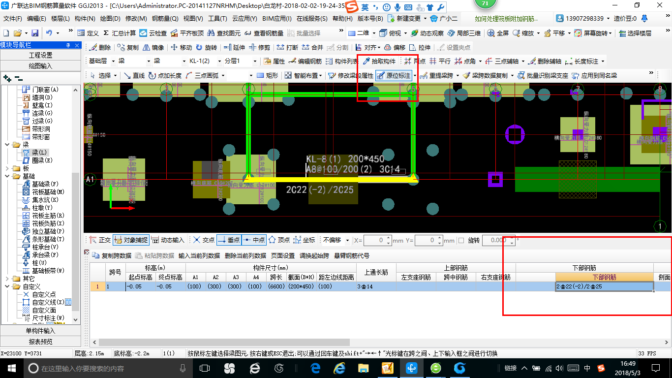Open the 不偏移 offset dropdown
This screenshot has height=378, width=672.
point(348,240)
